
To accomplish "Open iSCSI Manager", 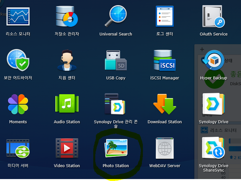I will click(165, 60).
